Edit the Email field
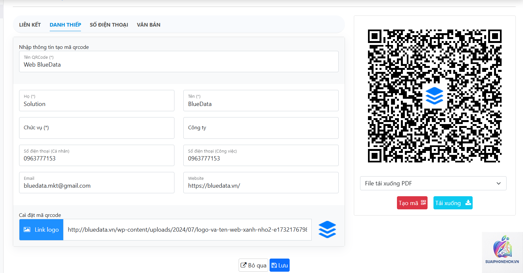 pos(97,182)
